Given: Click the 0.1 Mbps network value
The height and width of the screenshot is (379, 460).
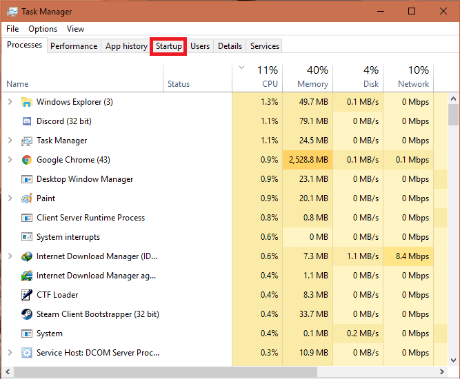Looking at the screenshot, I should pyautogui.click(x=412, y=160).
